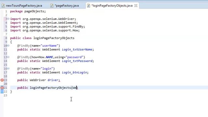The height and width of the screenshot is (117, 208).
Task: Click the error marker on line 19
Action: (2, 80)
